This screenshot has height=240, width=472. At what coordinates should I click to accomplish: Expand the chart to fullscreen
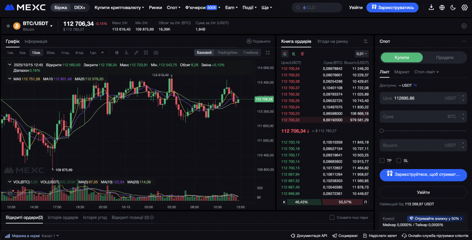[x=268, y=53]
